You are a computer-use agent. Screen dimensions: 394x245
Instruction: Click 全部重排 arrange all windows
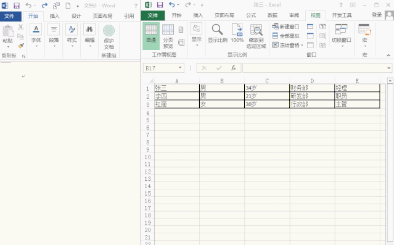(285, 36)
